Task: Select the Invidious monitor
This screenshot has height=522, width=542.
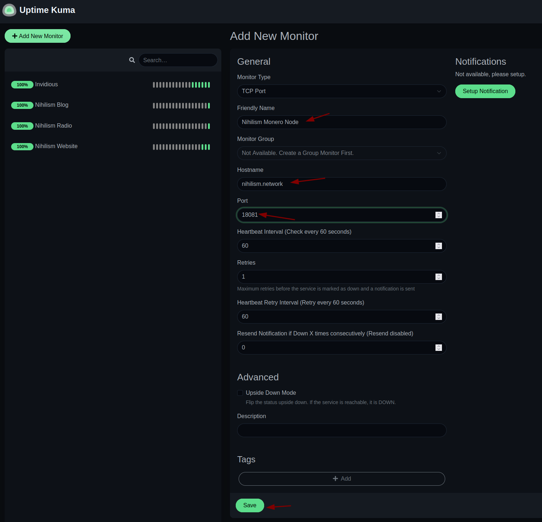Action: [x=113, y=85]
